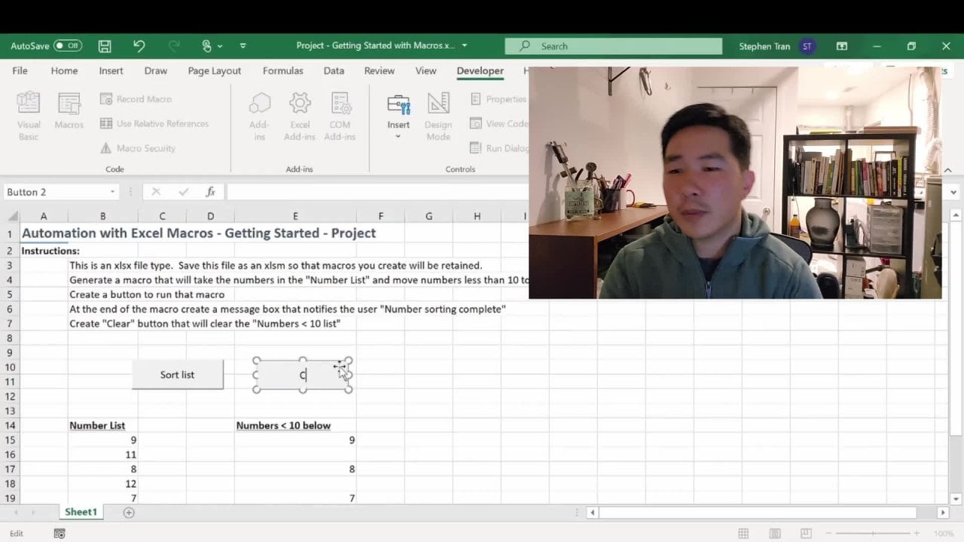Viewport: 964px width, 542px height.
Task: Select the Sheet1 tab
Action: point(81,512)
